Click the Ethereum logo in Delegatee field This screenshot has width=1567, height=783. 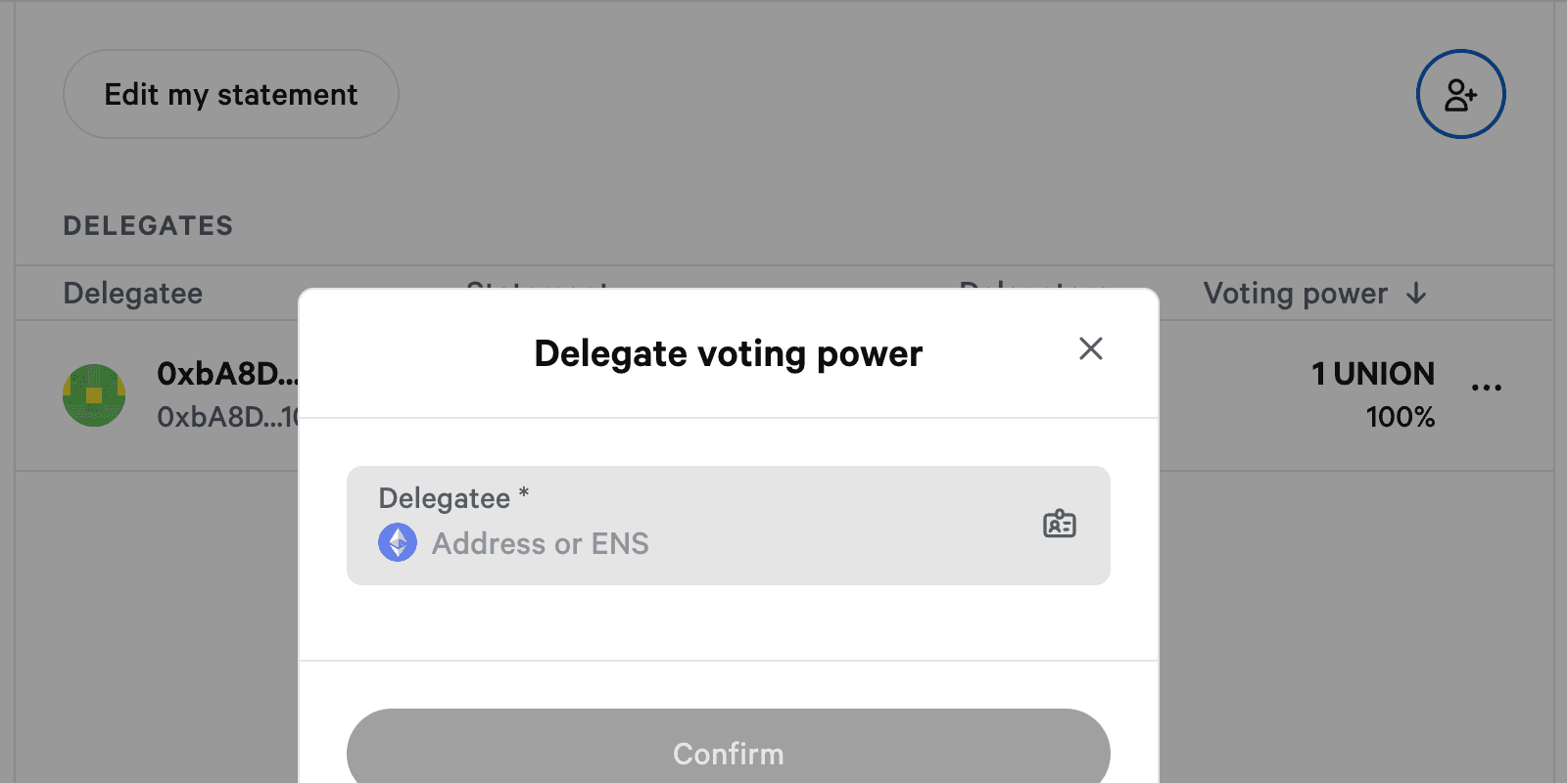398,542
